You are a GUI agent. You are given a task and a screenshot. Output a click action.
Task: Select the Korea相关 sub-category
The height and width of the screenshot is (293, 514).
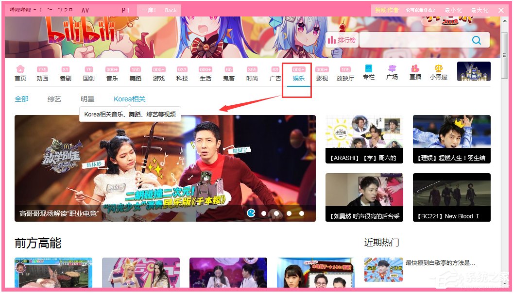point(130,99)
